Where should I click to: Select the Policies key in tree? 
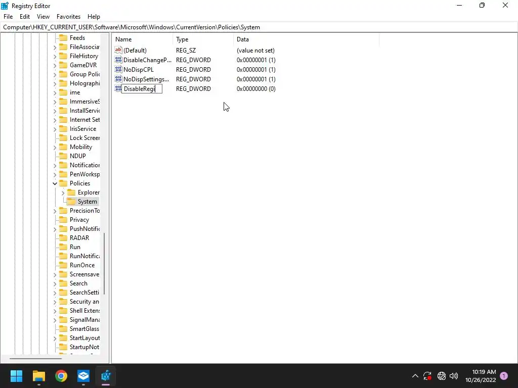click(79, 183)
